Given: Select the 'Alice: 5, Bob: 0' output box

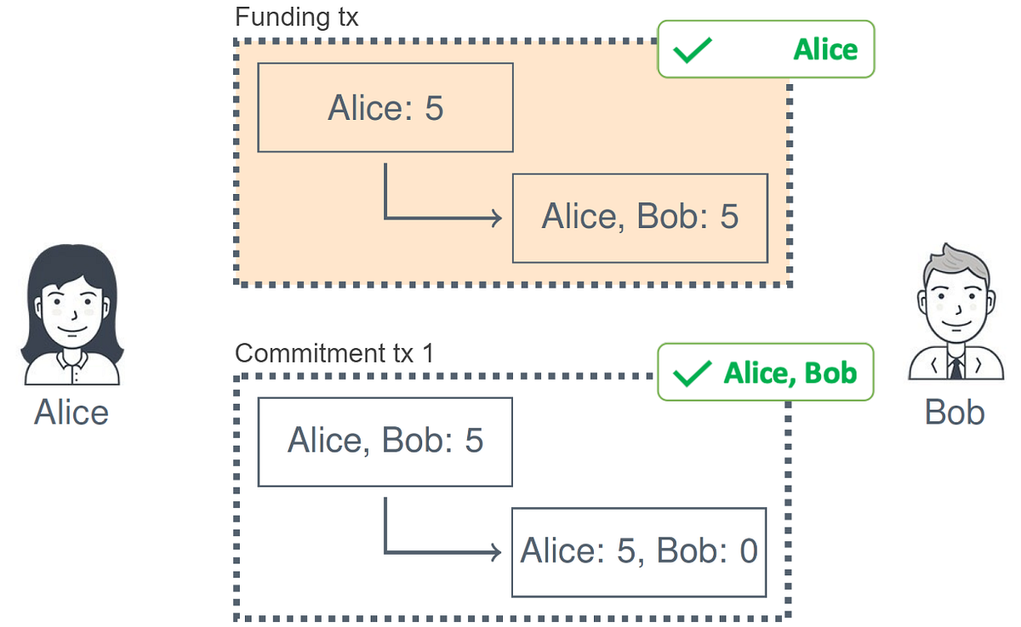Looking at the screenshot, I should point(639,552).
